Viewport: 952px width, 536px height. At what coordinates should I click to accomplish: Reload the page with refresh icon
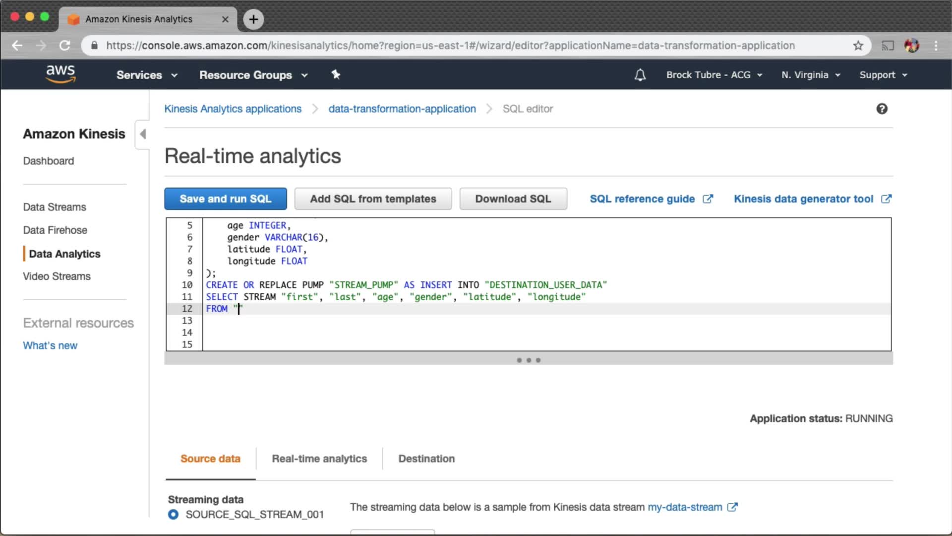[65, 46]
